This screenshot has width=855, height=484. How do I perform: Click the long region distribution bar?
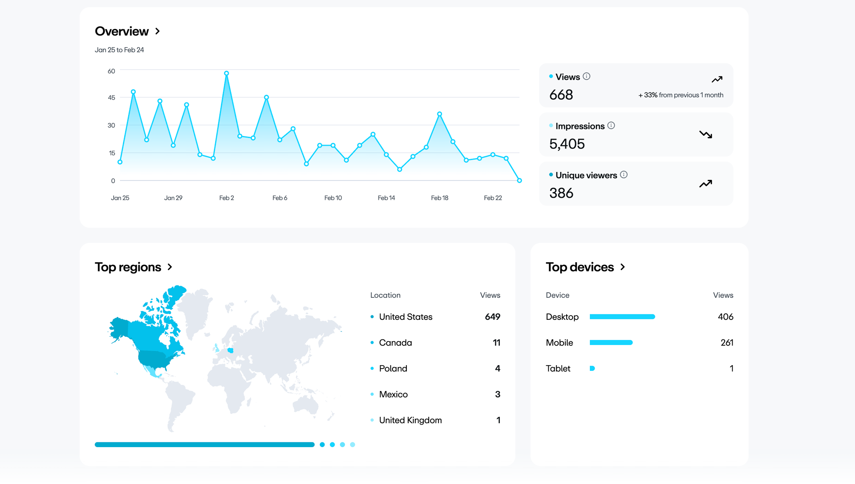click(x=204, y=445)
